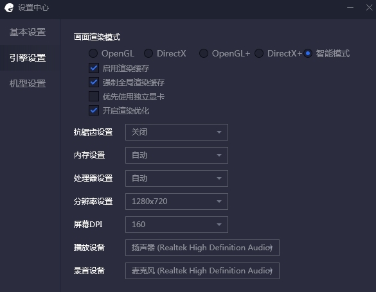Expand the 抗锯齿设置 dropdown

pos(177,132)
